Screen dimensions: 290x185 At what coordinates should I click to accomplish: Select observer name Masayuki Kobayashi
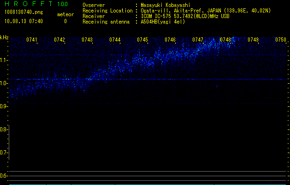pyautogui.click(x=165, y=5)
